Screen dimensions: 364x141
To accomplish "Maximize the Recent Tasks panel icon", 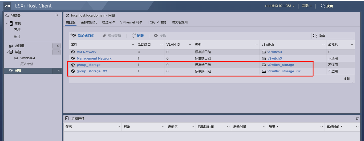I will (357, 119).
